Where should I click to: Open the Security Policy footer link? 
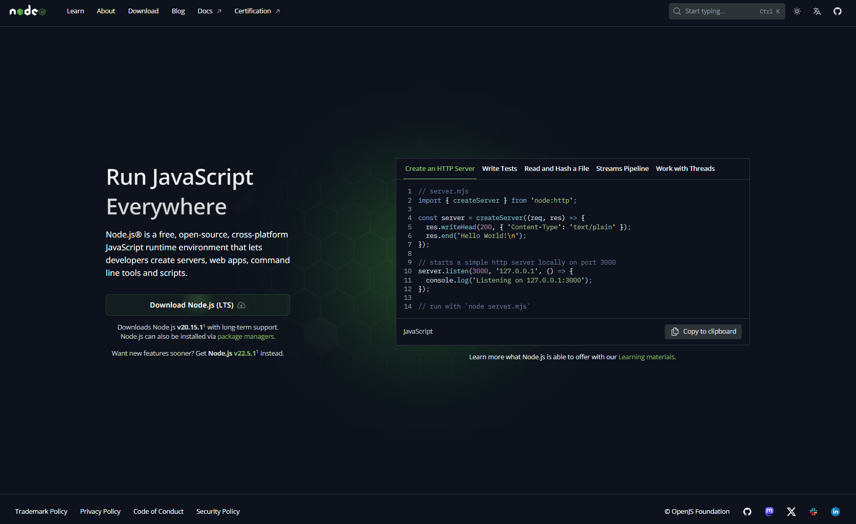pyautogui.click(x=218, y=512)
